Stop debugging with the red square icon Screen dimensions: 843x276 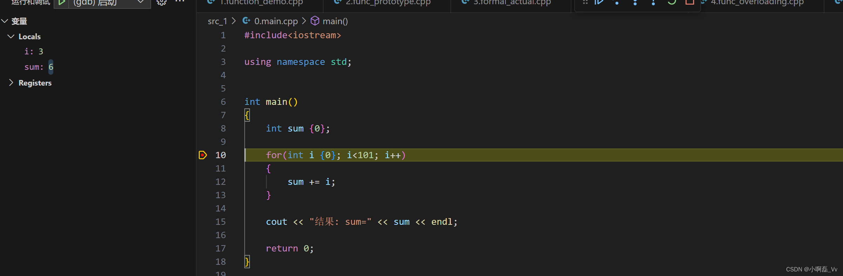click(x=689, y=2)
